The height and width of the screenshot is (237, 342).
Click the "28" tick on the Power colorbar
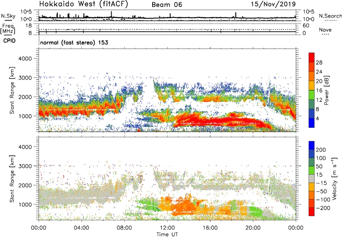coord(319,62)
